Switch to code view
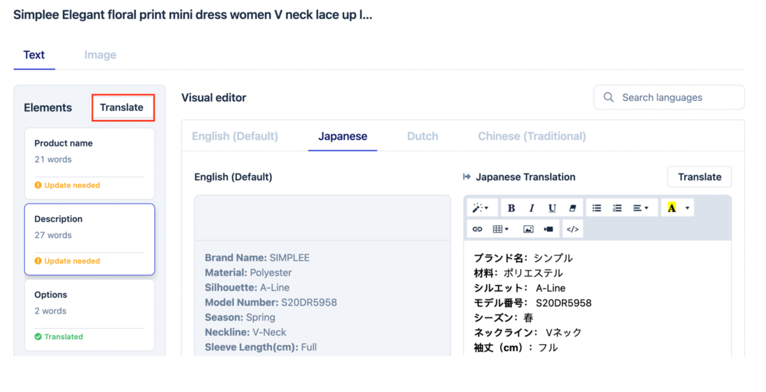The width and height of the screenshot is (766, 392). (573, 229)
